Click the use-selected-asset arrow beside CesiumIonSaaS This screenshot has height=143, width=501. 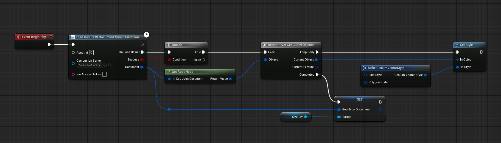click(105, 65)
